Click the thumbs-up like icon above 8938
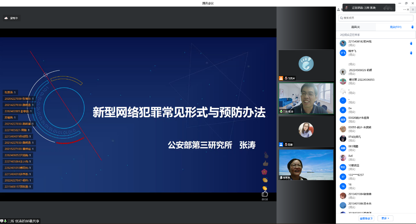 [265, 194]
